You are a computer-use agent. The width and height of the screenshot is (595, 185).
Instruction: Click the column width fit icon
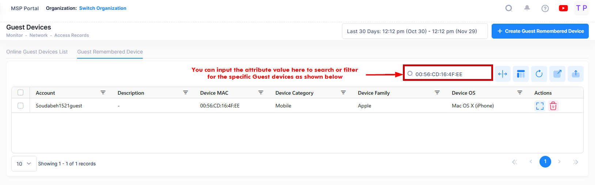[503, 74]
